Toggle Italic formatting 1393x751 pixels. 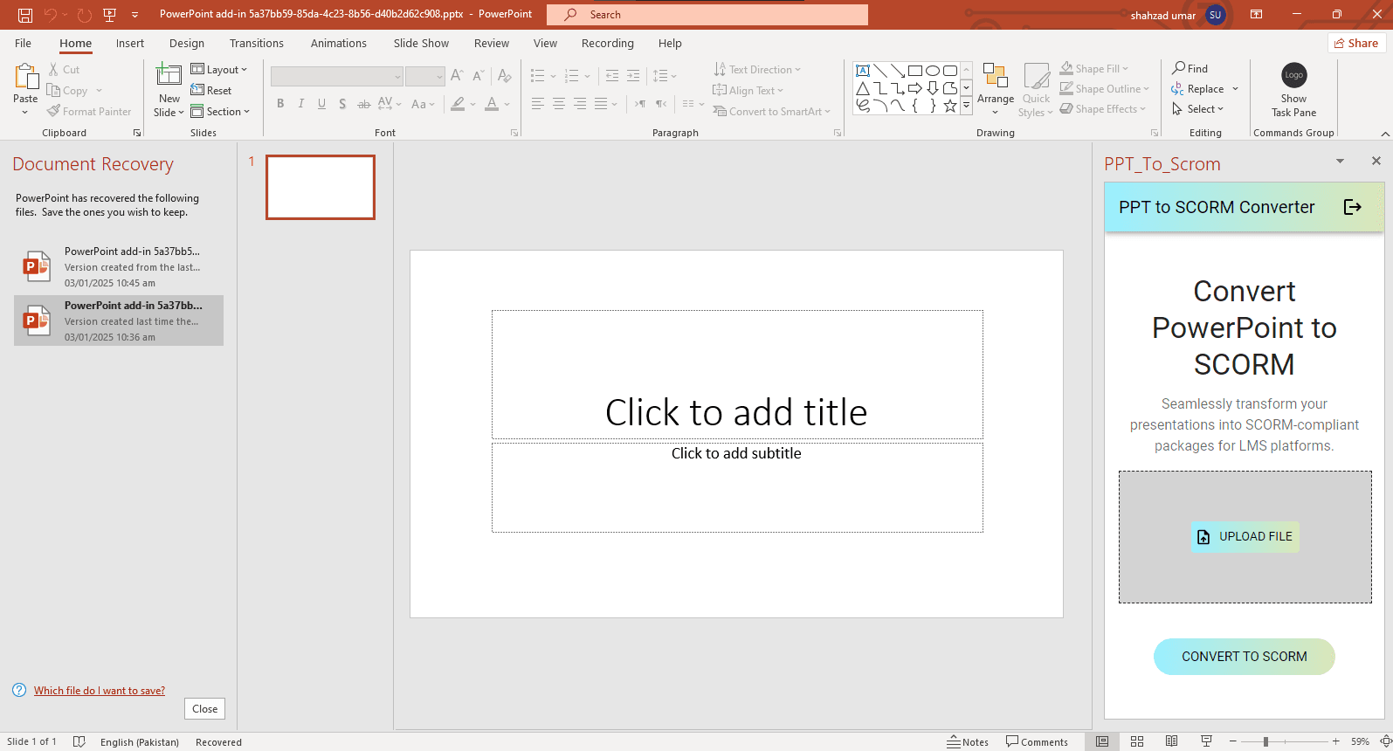301,104
